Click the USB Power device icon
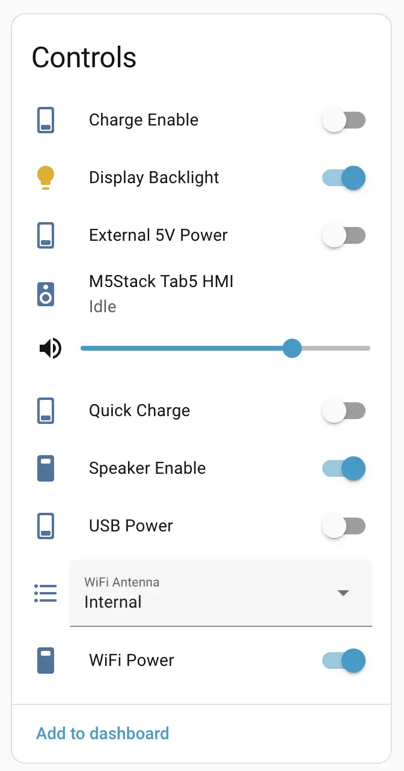 tap(46, 526)
